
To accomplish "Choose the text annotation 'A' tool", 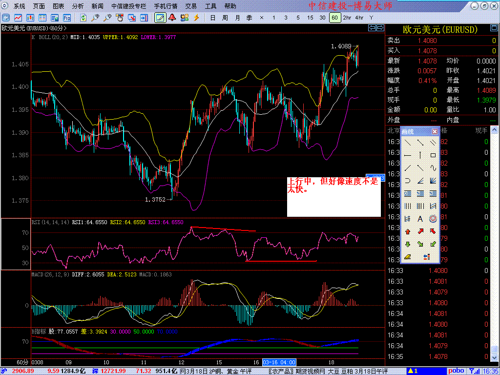I will click(x=420, y=219).
